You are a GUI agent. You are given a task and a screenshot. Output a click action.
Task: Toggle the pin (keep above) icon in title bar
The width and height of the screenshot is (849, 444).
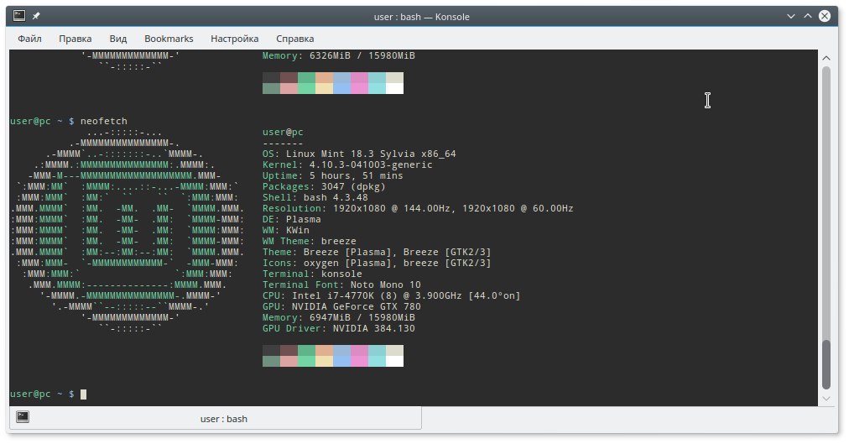point(36,16)
